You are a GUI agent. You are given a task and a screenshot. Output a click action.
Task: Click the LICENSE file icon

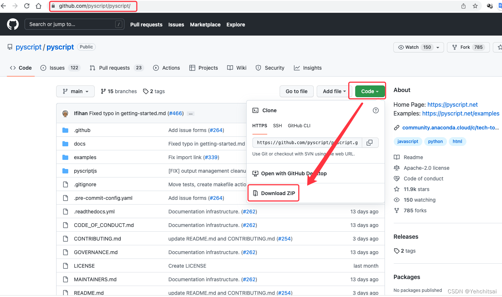(65, 266)
